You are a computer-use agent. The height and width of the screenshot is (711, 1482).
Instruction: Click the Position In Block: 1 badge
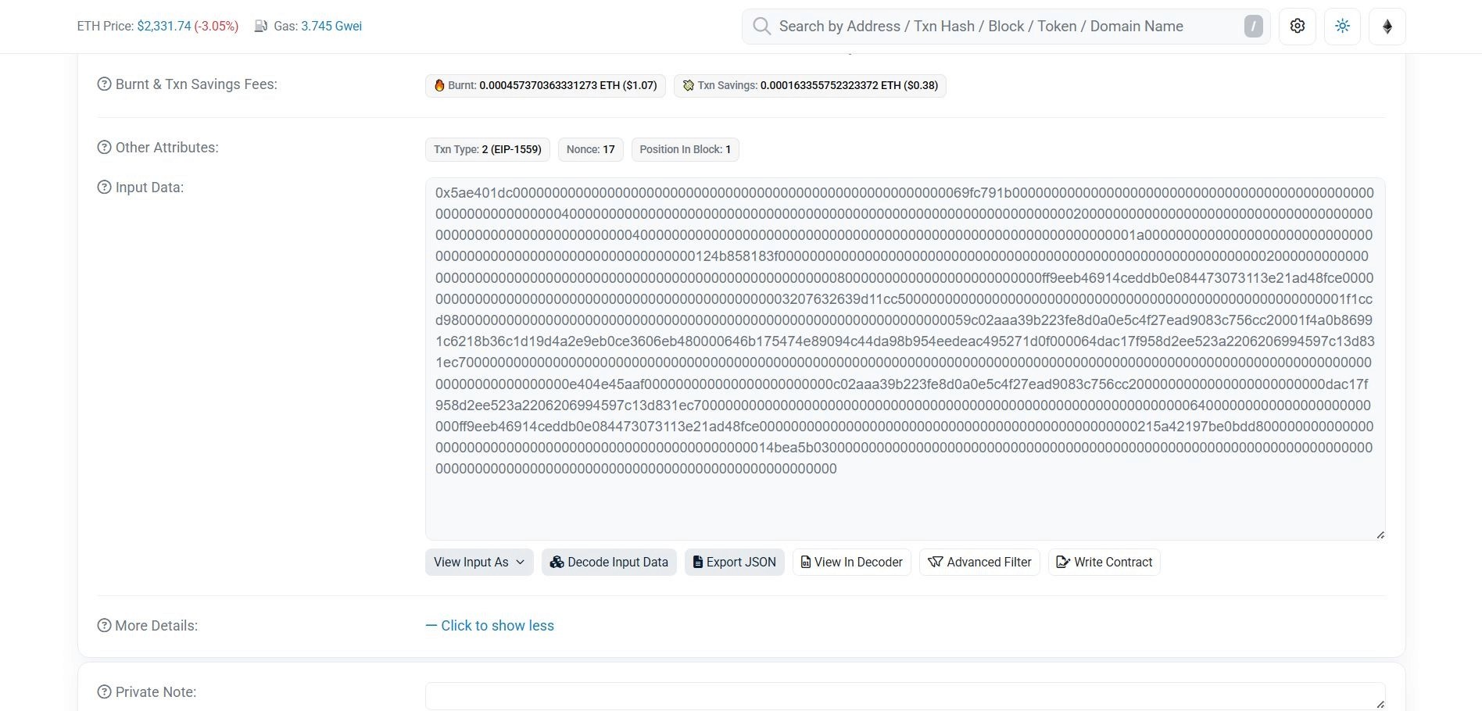(685, 149)
